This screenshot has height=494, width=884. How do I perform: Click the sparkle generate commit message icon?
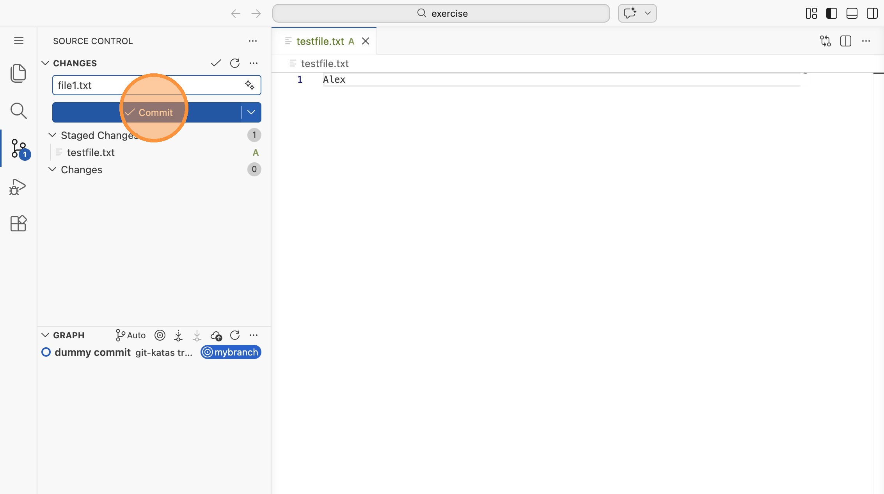click(x=250, y=85)
